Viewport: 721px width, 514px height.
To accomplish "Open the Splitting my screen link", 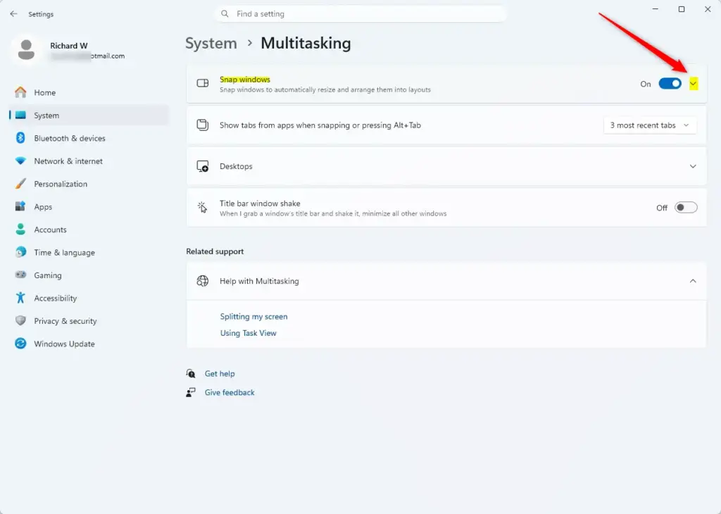I will tap(253, 316).
